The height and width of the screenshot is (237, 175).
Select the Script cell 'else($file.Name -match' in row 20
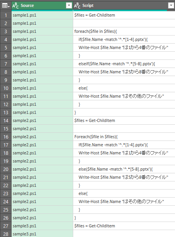[x=124, y=169]
